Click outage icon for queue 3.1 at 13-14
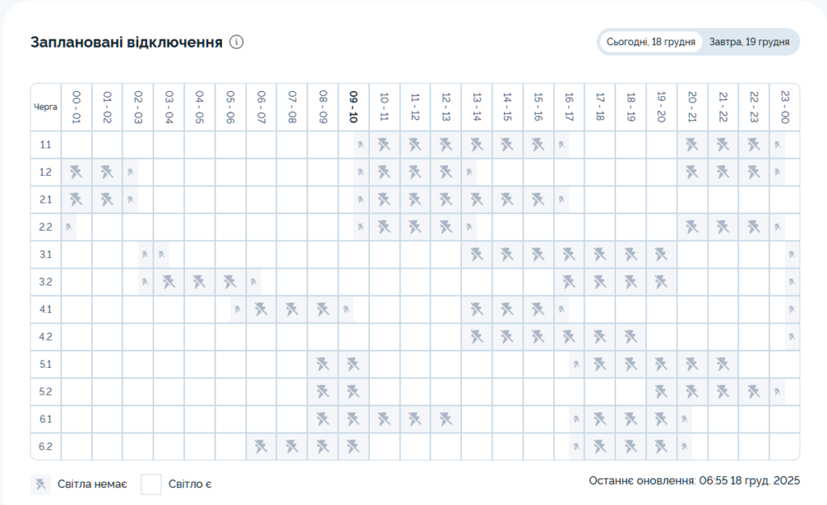The height and width of the screenshot is (505, 827). [x=476, y=254]
